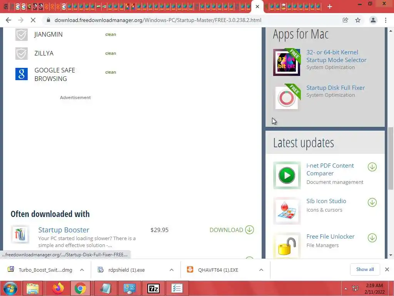Click the Startup Disk Full Fixer icon
Screen dimensions: 394x296
pyautogui.click(x=287, y=98)
